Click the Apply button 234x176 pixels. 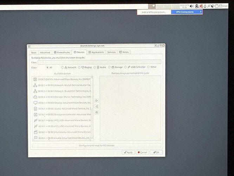tap(128, 152)
